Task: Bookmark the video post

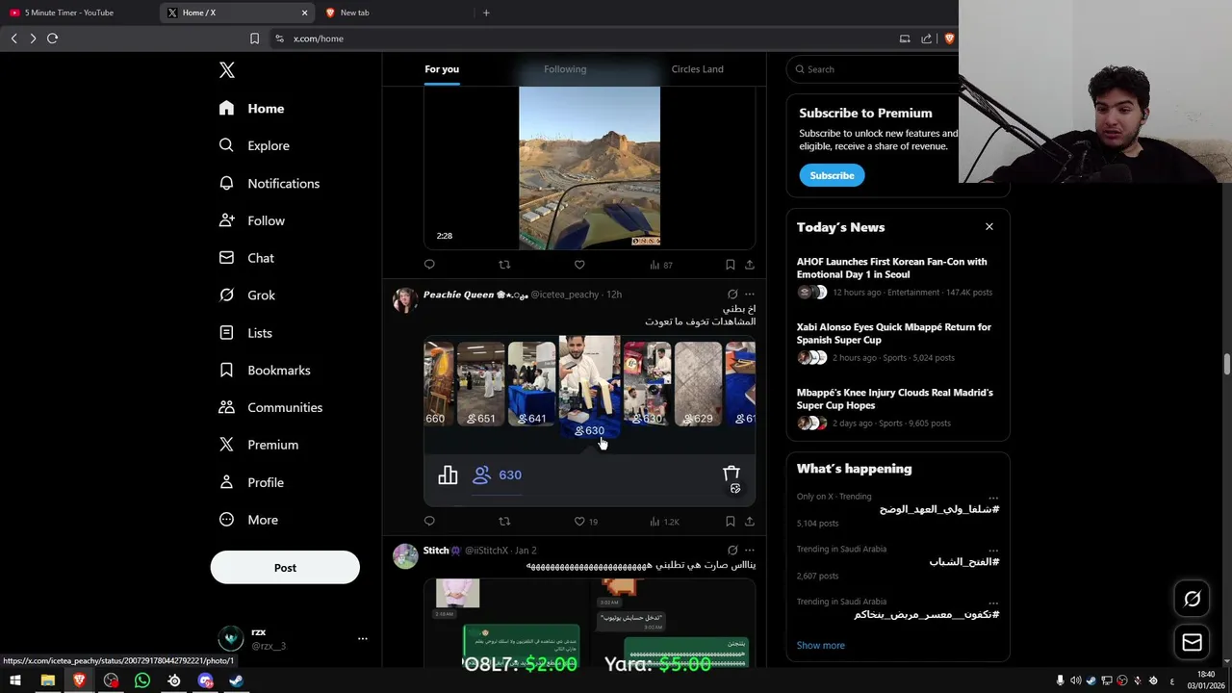Action: pos(730,265)
